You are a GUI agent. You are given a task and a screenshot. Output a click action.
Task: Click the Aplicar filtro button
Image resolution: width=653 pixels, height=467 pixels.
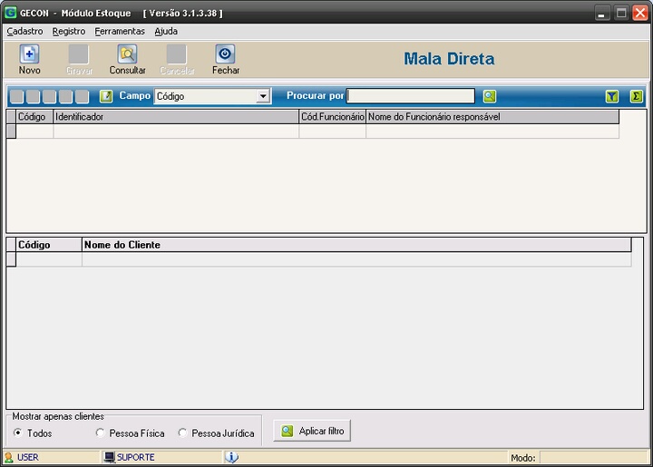(x=312, y=431)
